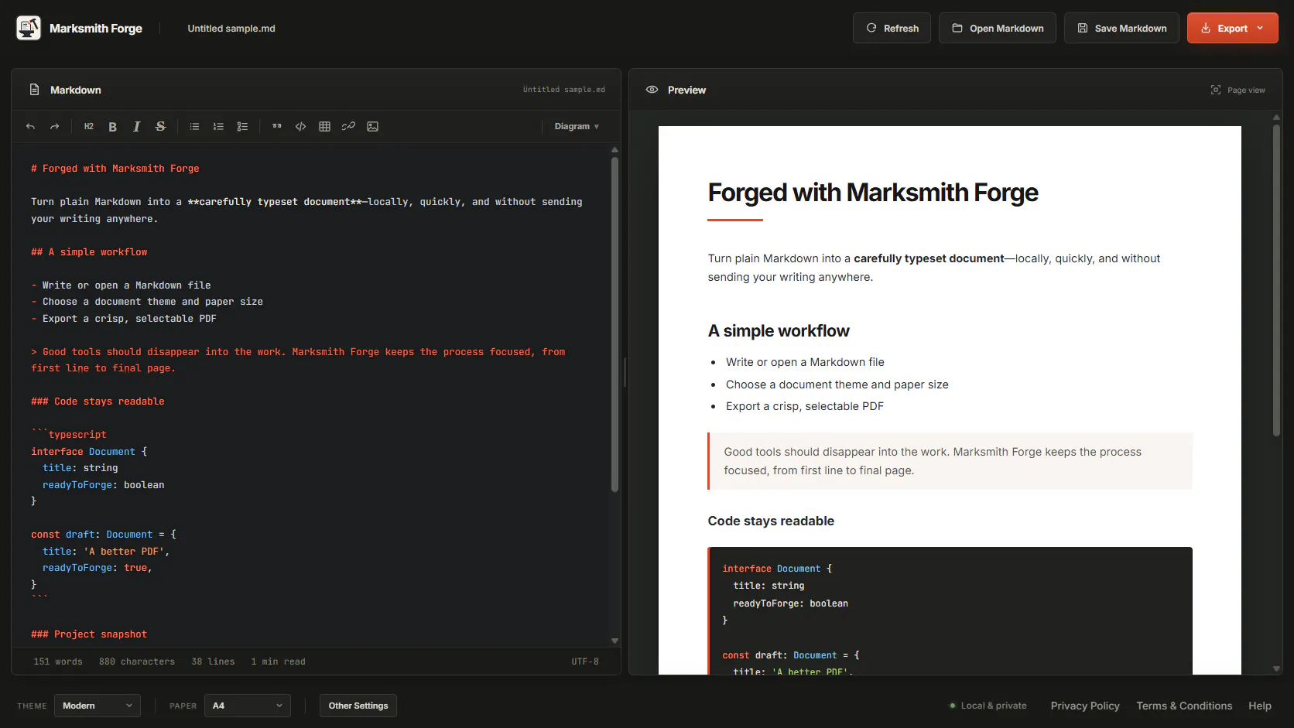This screenshot has width=1294, height=728.
Task: Click Open Markdown button
Action: point(998,28)
